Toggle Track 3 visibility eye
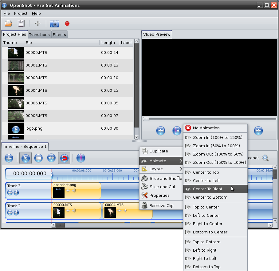 pos(10,192)
